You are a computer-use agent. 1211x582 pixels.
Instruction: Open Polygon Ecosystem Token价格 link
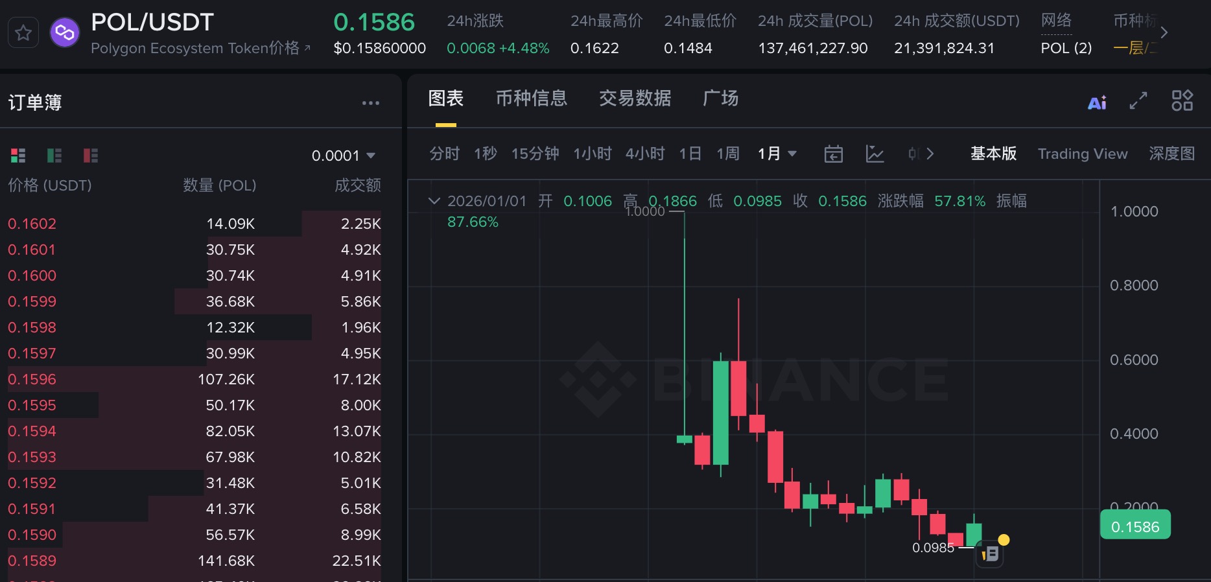click(200, 49)
